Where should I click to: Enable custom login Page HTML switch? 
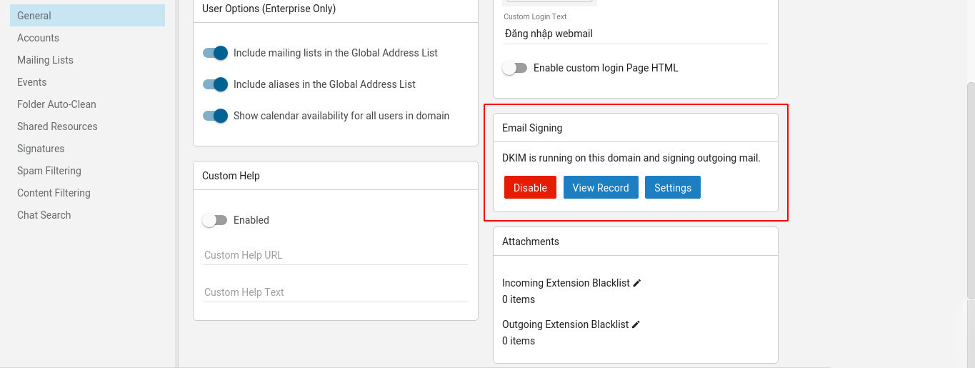pyautogui.click(x=514, y=68)
